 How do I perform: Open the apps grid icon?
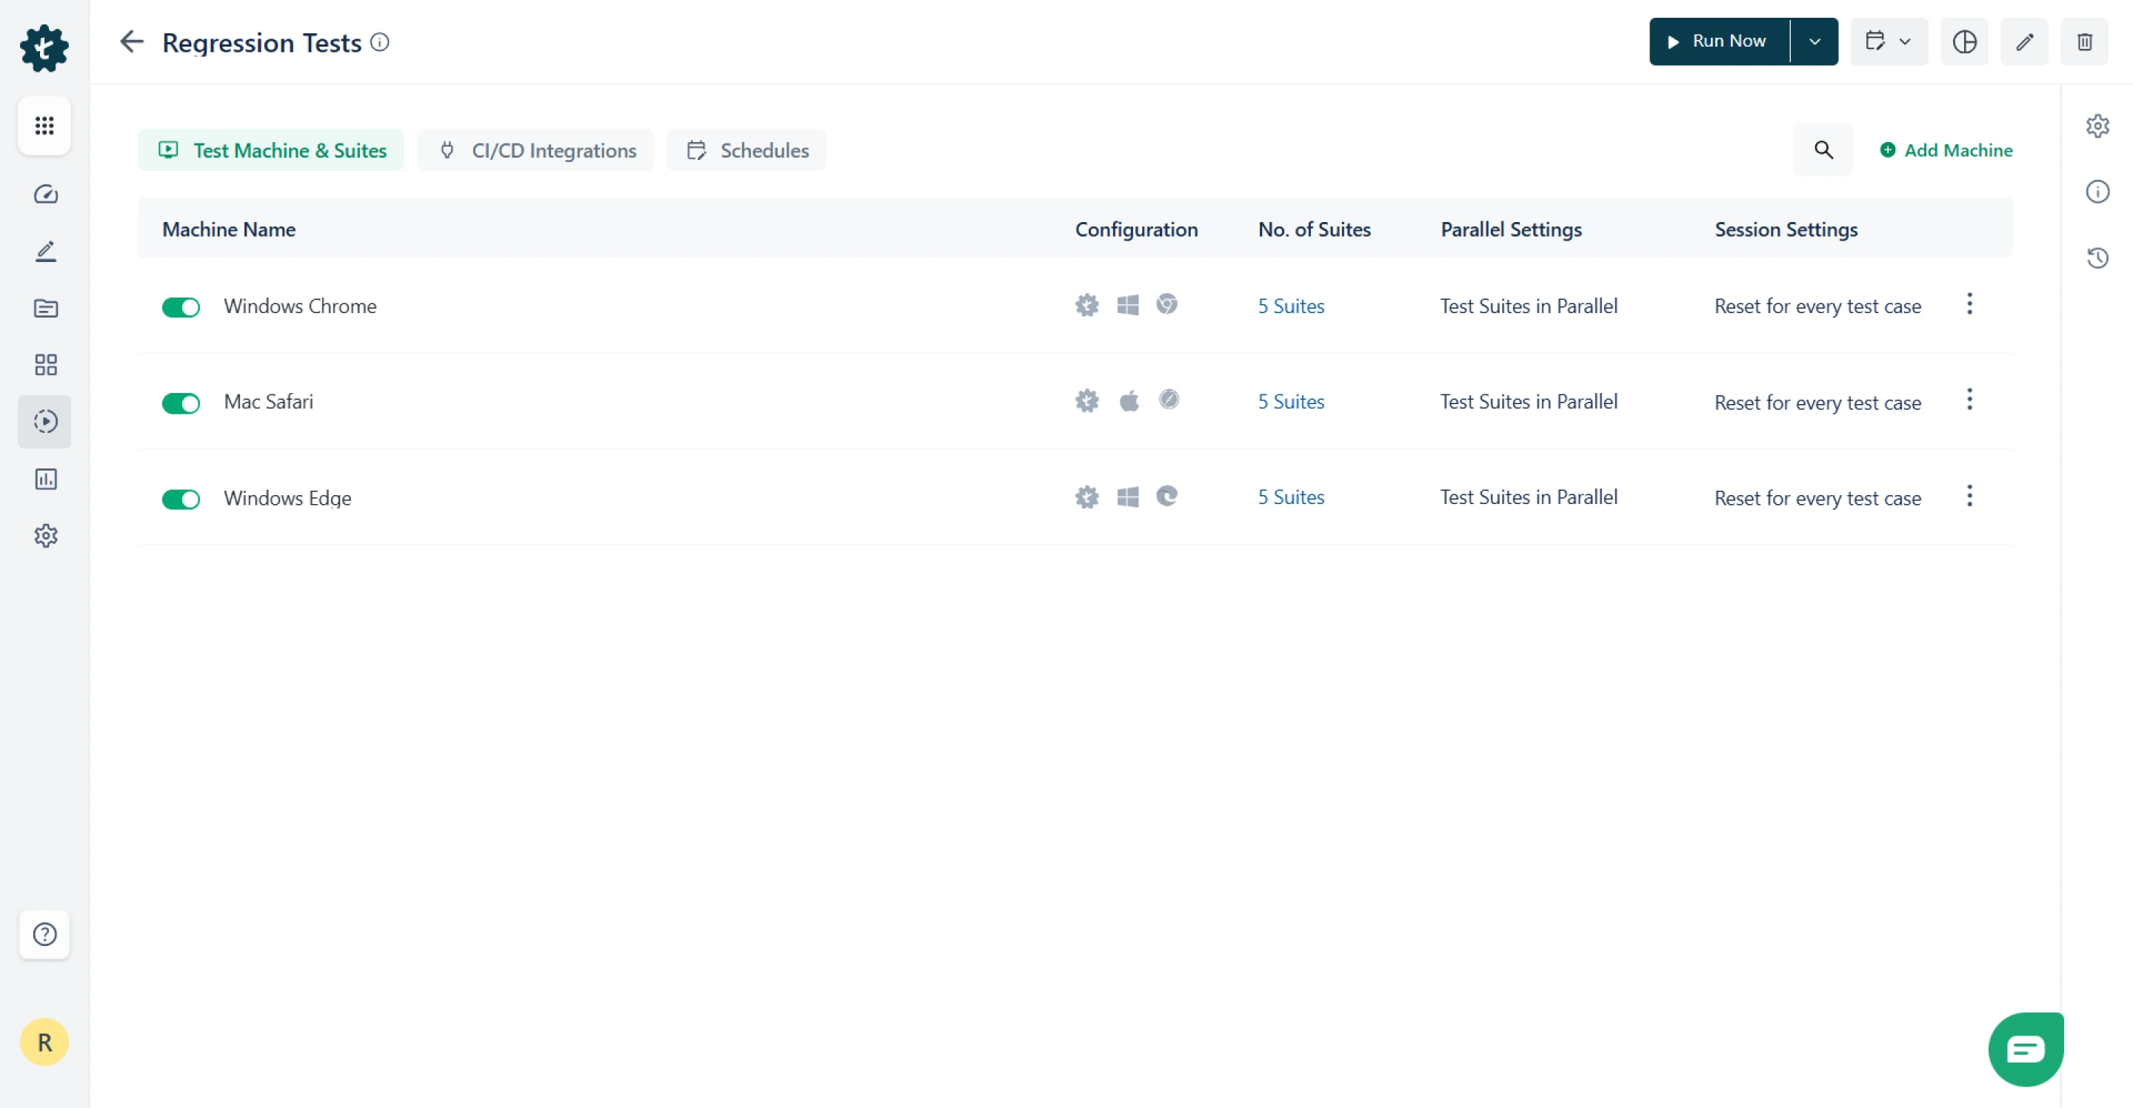(x=44, y=126)
